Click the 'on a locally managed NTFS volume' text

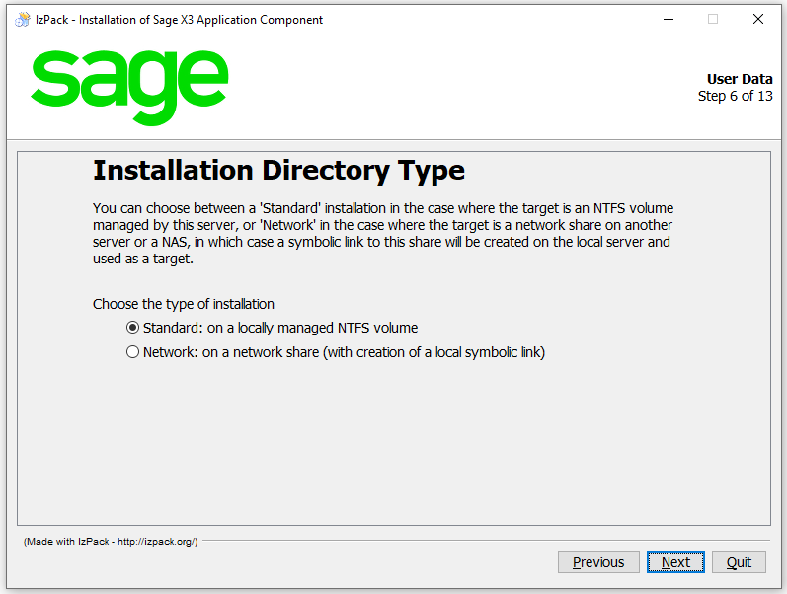pyautogui.click(x=319, y=328)
